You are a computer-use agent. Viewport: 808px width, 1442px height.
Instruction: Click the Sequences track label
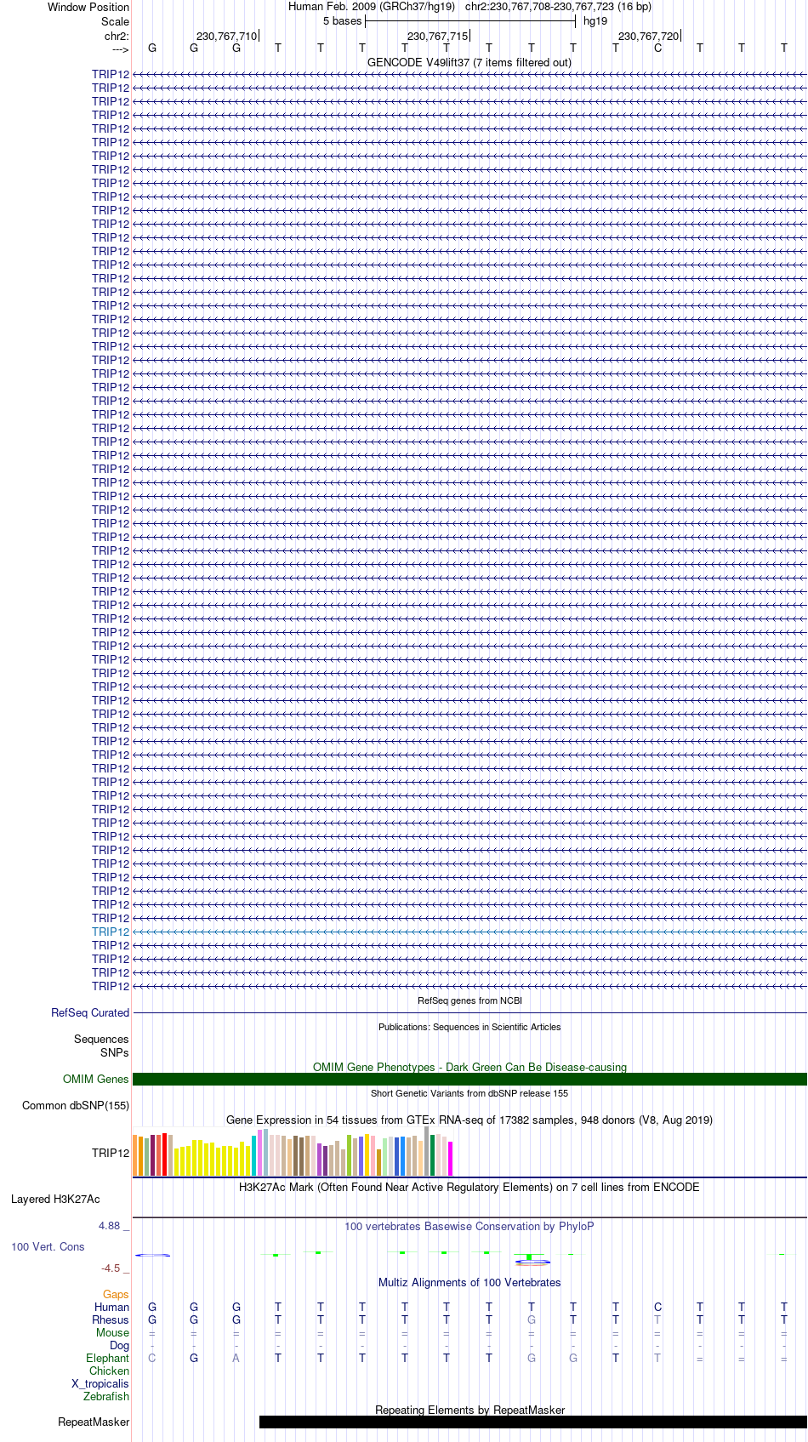click(101, 1040)
